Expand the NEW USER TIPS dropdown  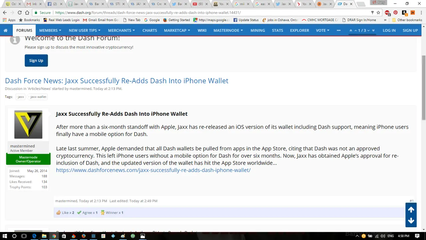pyautogui.click(x=85, y=30)
